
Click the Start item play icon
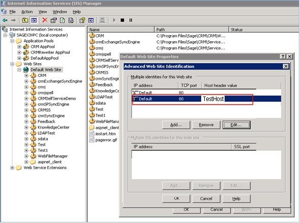[114, 20]
